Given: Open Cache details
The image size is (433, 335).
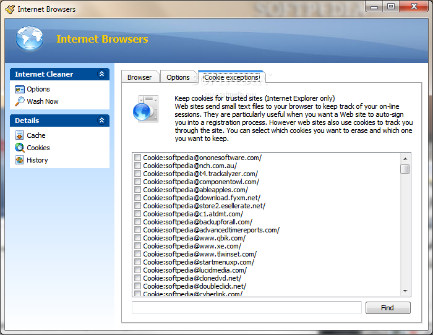Looking at the screenshot, I should pyautogui.click(x=36, y=135).
